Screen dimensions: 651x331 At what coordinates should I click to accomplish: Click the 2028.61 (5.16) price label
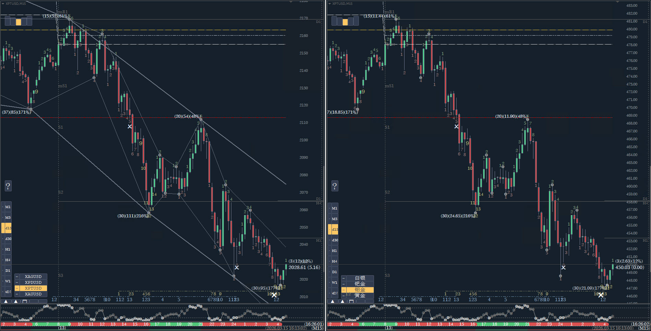(x=304, y=267)
